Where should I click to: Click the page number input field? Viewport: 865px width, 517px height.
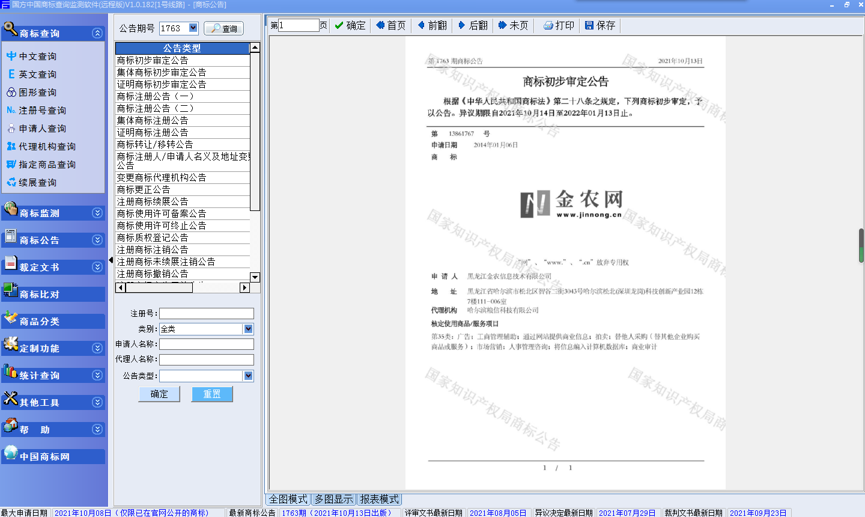point(299,25)
